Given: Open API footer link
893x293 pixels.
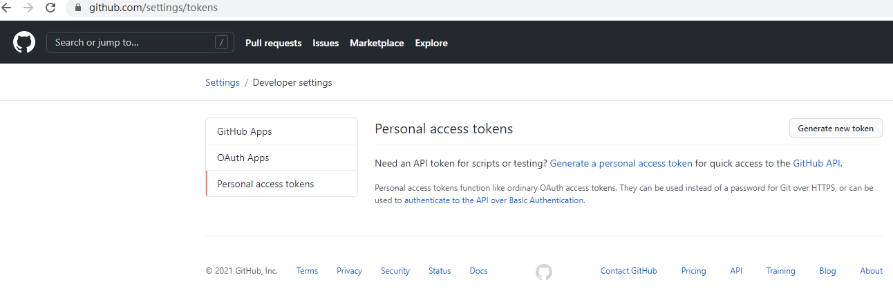Looking at the screenshot, I should pos(736,271).
